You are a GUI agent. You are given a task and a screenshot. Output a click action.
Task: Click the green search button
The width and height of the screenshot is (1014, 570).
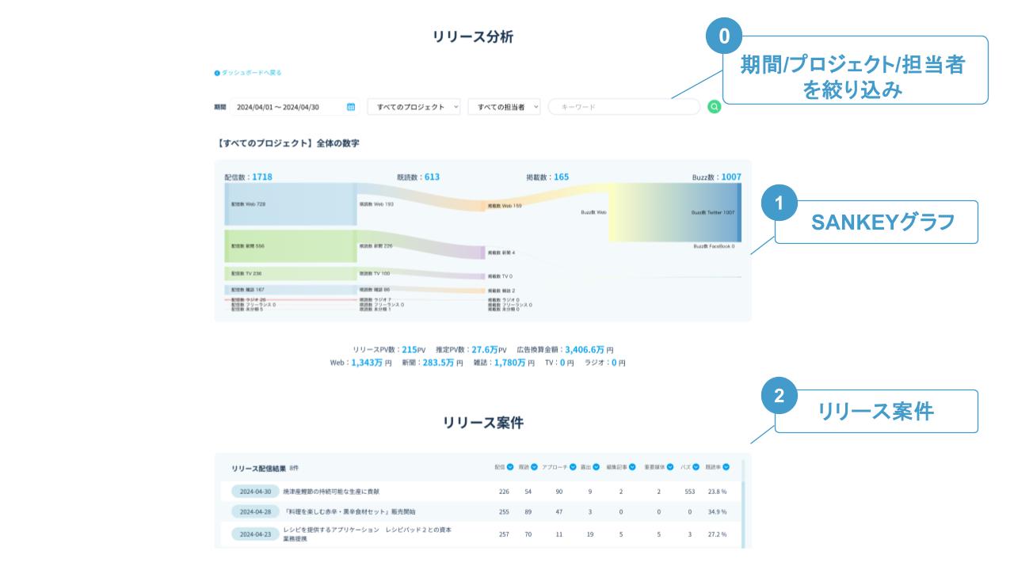714,107
